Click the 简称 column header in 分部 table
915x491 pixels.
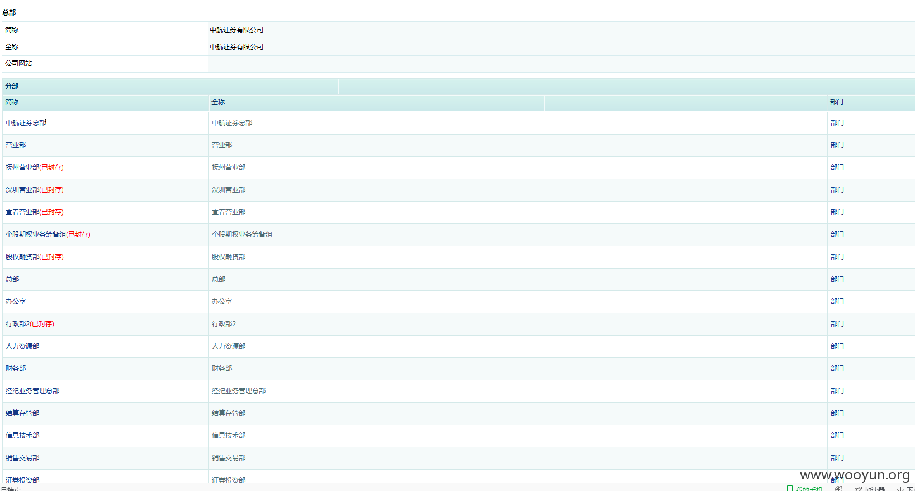[12, 102]
